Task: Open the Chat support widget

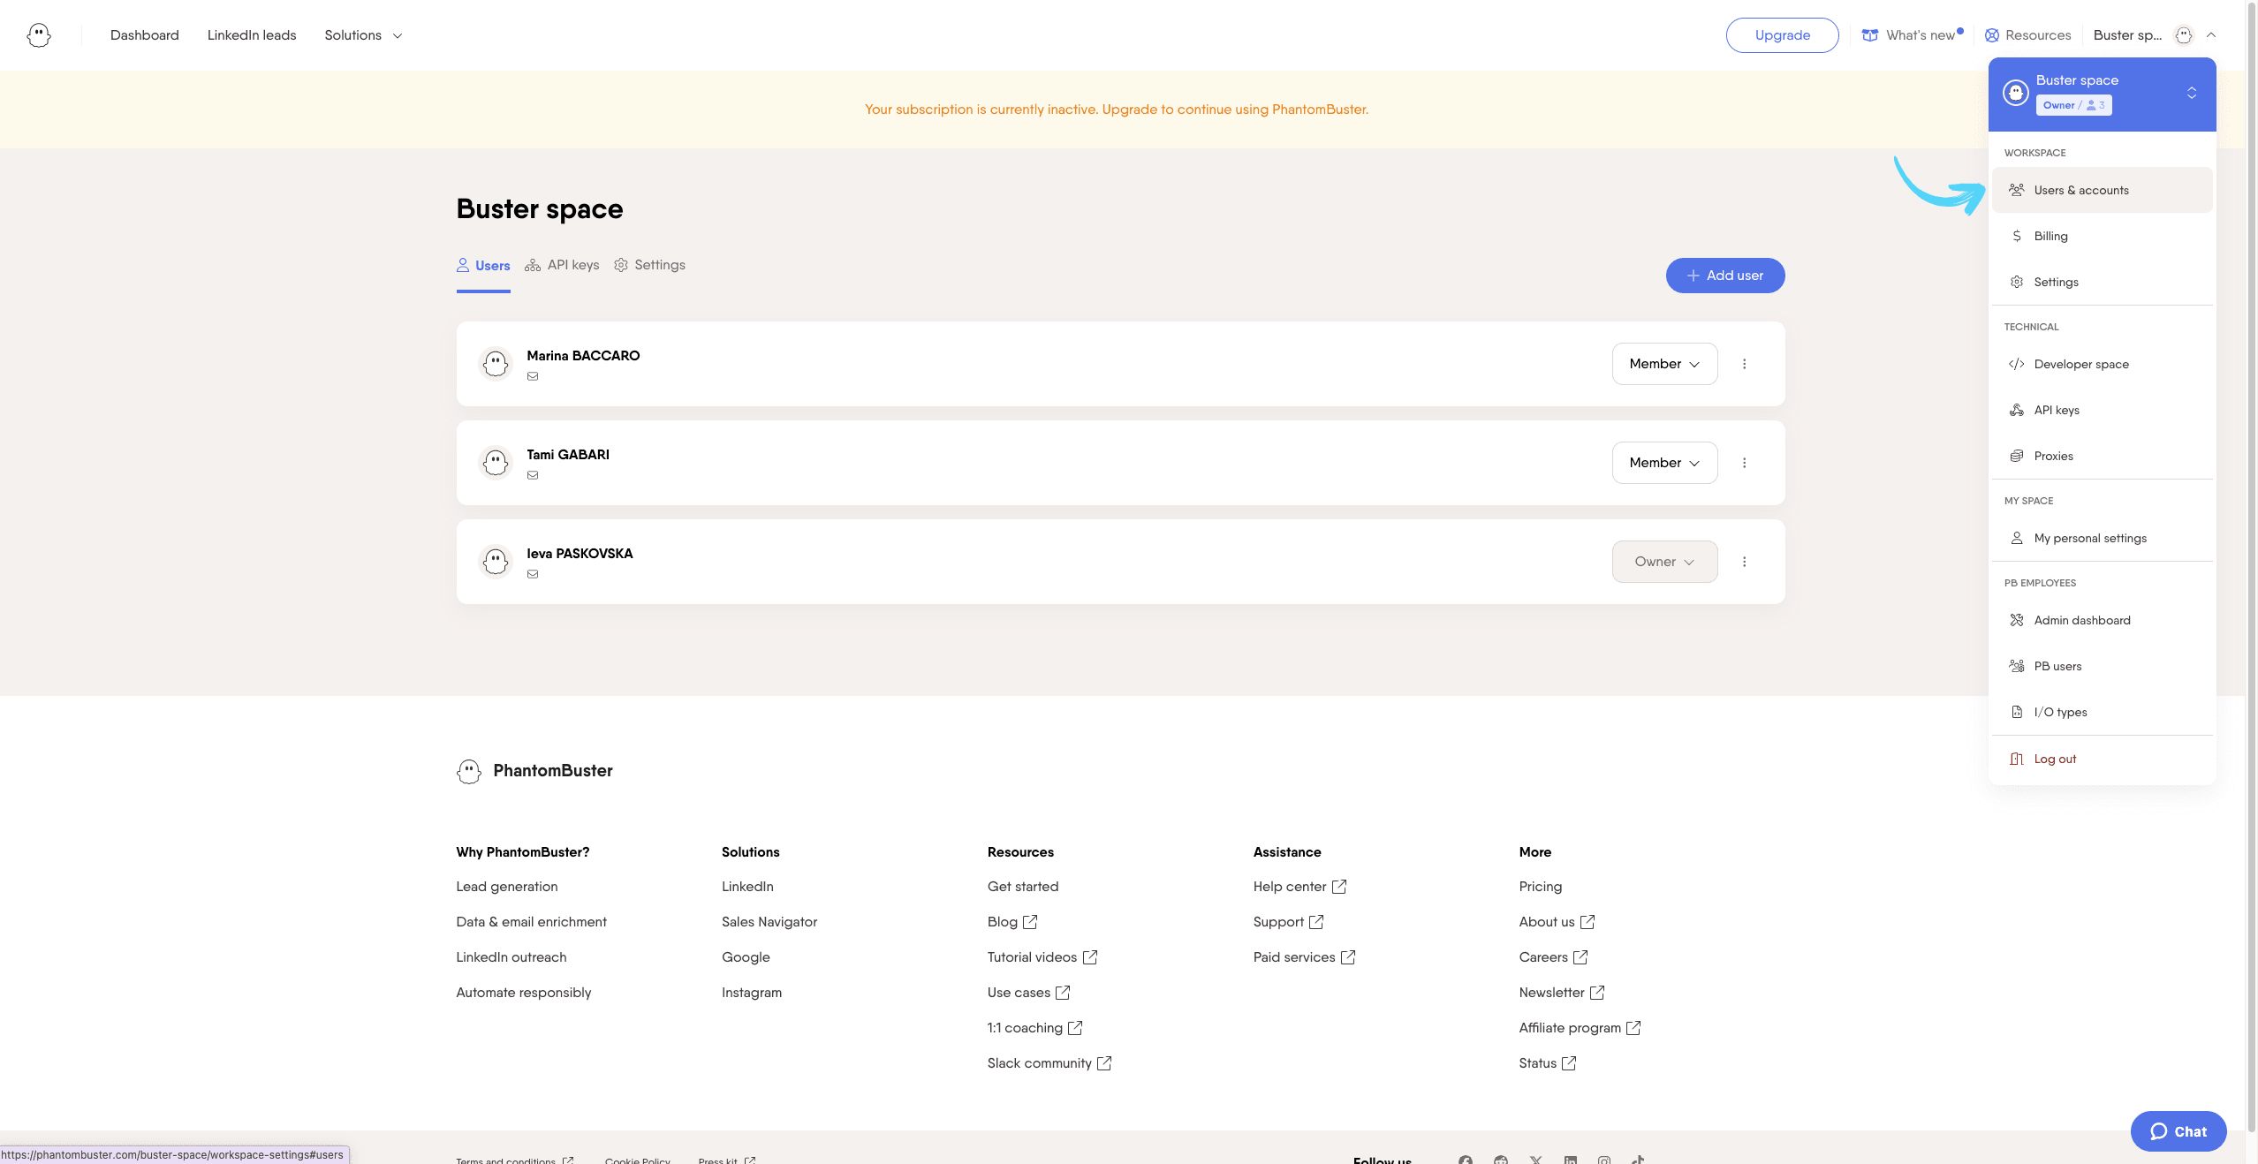Action: 2178,1131
